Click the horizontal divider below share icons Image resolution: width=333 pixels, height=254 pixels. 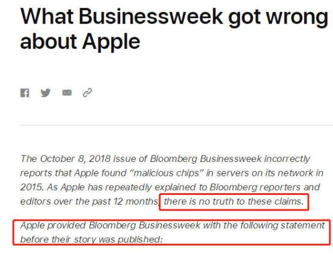(176, 126)
